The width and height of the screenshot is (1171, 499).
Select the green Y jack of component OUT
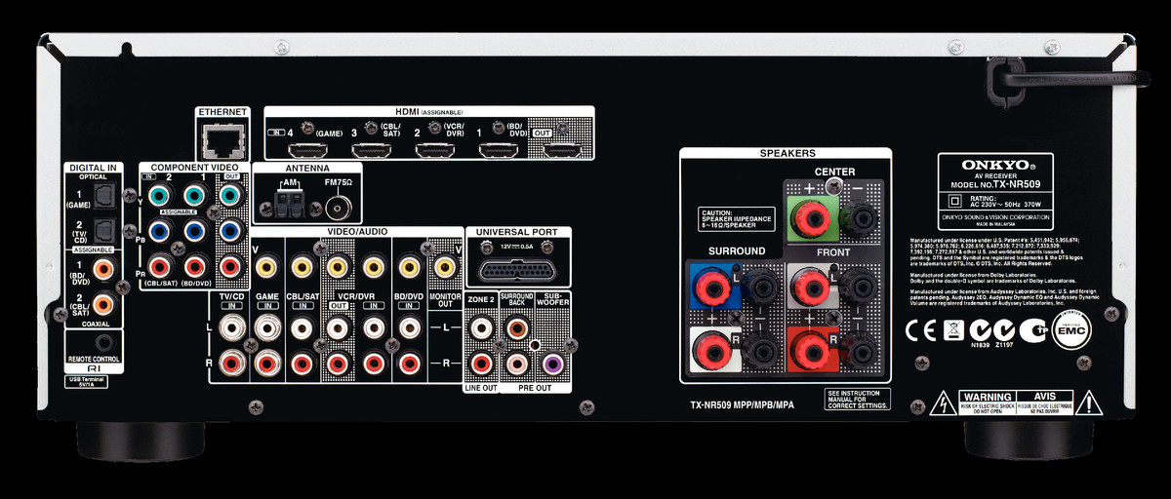[x=230, y=196]
